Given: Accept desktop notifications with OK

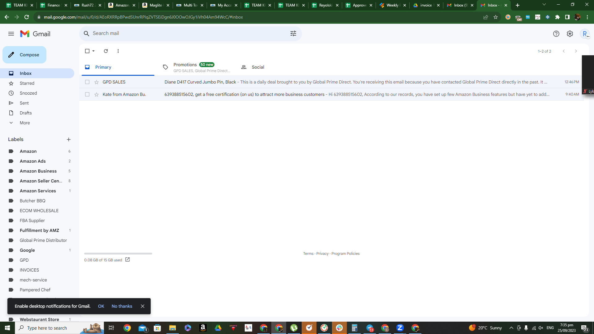Looking at the screenshot, I should click(101, 306).
